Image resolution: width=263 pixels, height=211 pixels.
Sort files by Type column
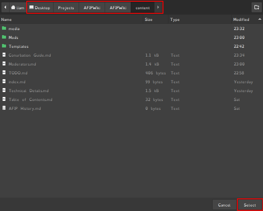coord(175,19)
